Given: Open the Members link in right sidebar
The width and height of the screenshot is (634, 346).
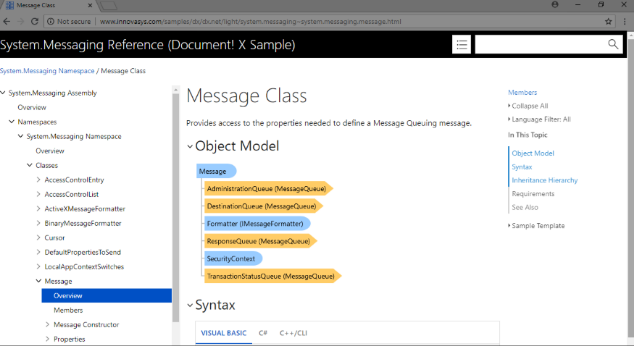Looking at the screenshot, I should pyautogui.click(x=522, y=93).
